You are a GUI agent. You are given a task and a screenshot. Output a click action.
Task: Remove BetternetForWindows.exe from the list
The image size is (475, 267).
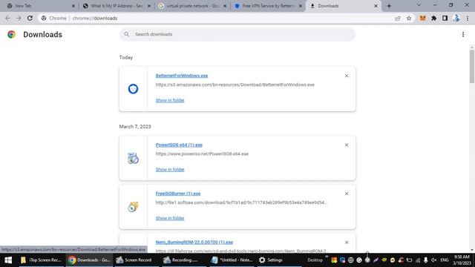(347, 76)
